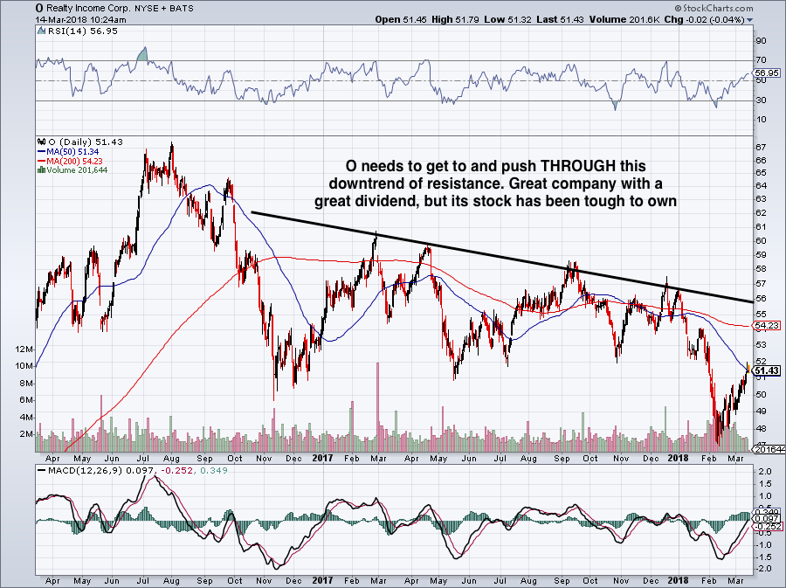Click the black MACD line legend swatch

pyautogui.click(x=42, y=471)
